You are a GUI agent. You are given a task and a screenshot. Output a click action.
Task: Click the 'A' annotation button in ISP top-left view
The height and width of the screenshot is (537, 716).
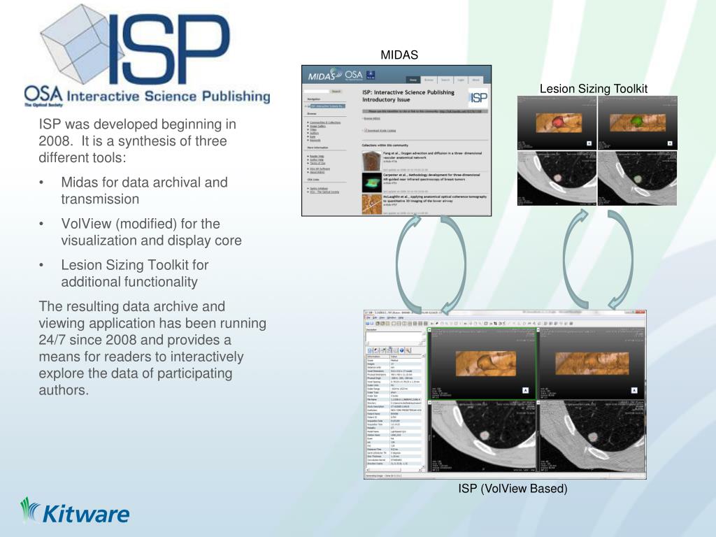coord(525,390)
